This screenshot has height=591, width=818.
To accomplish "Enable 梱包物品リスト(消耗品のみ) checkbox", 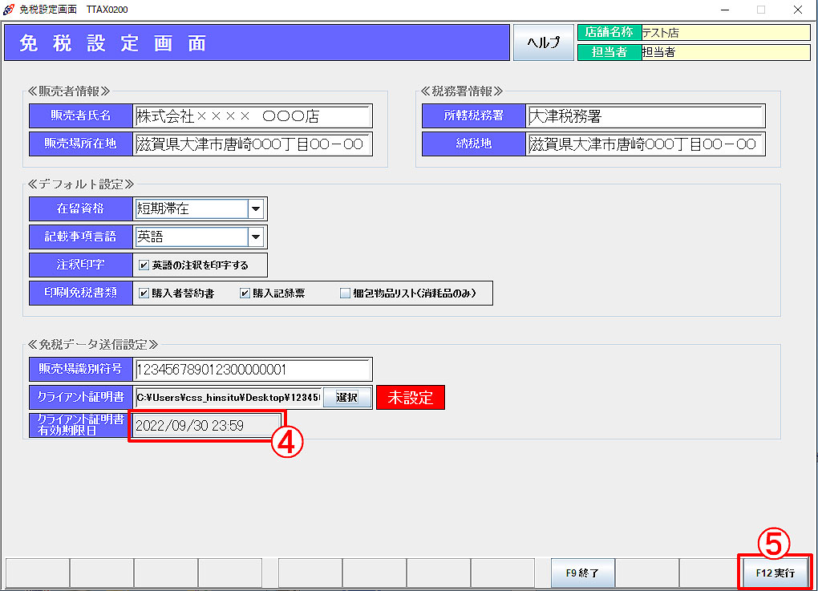I will (346, 293).
